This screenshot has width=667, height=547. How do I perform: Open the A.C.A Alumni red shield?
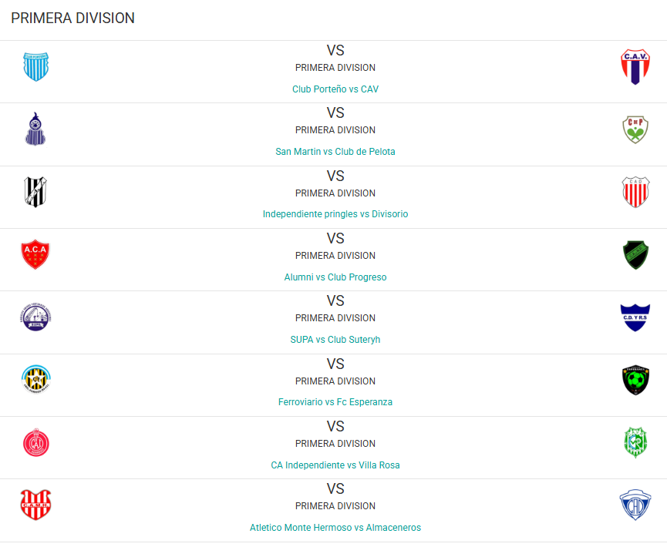coord(35,254)
